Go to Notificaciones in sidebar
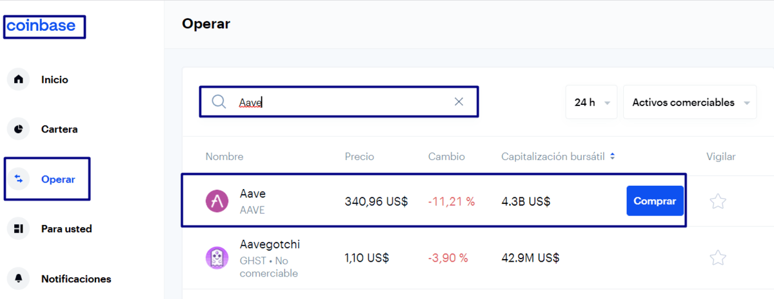This screenshot has width=774, height=299. click(76, 279)
